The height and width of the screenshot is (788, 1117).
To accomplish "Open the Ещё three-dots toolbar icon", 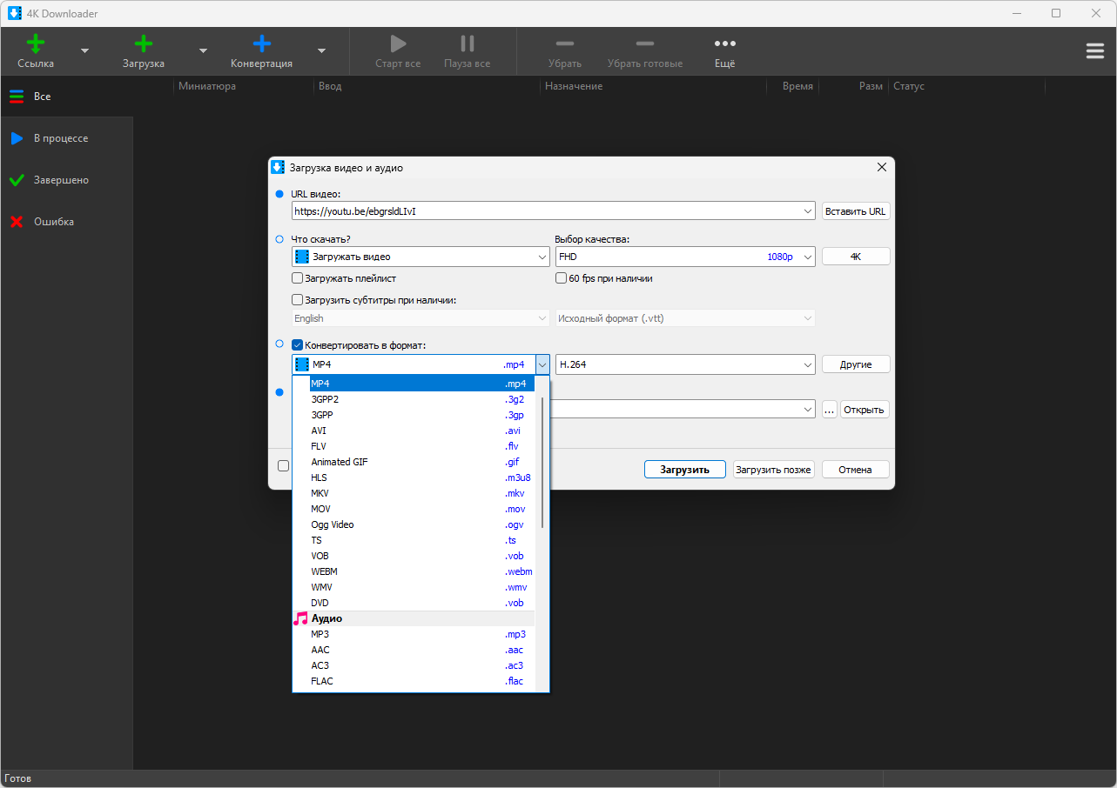I will [724, 43].
